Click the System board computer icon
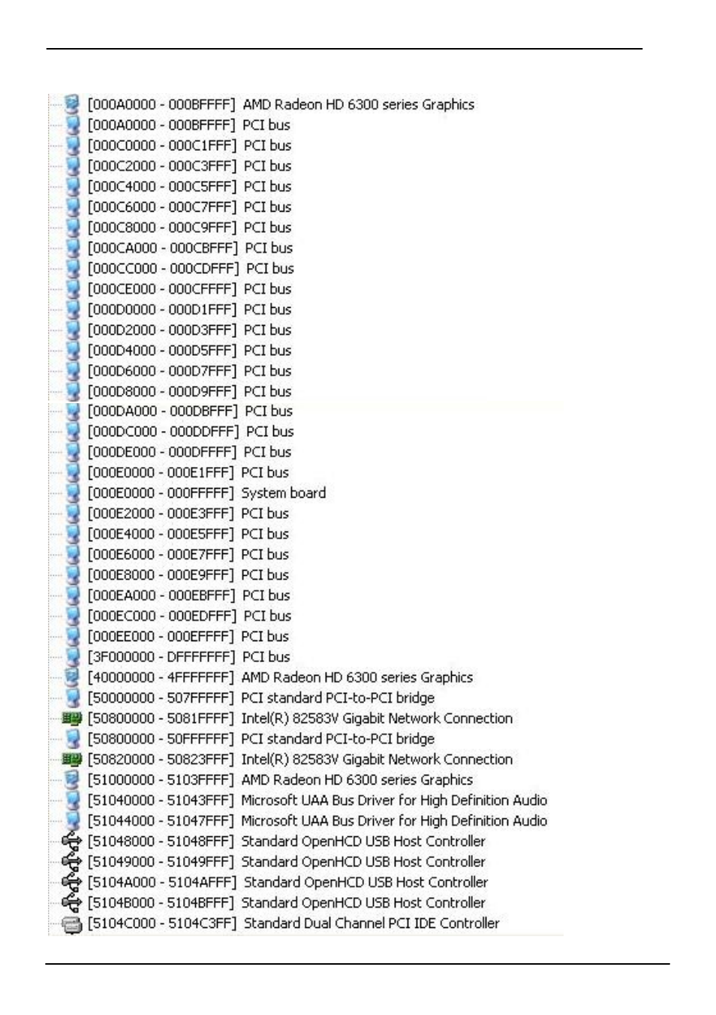 pos(72,493)
